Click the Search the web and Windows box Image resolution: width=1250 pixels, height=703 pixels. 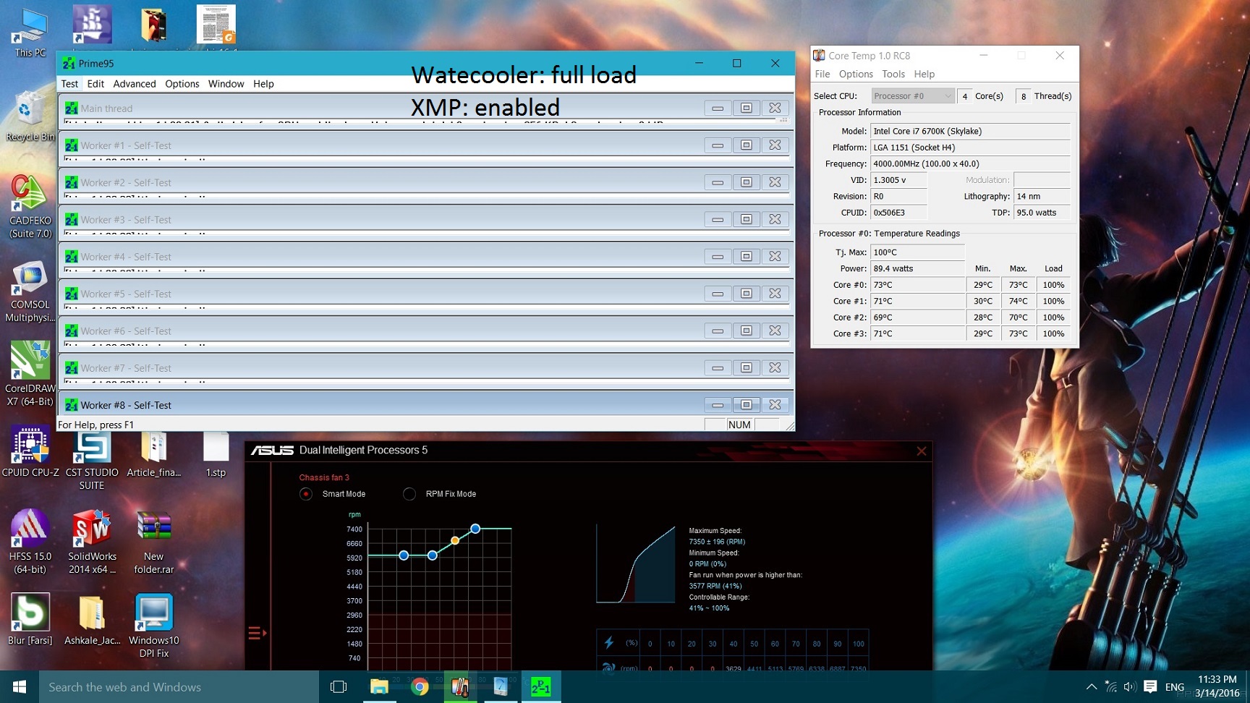point(179,687)
